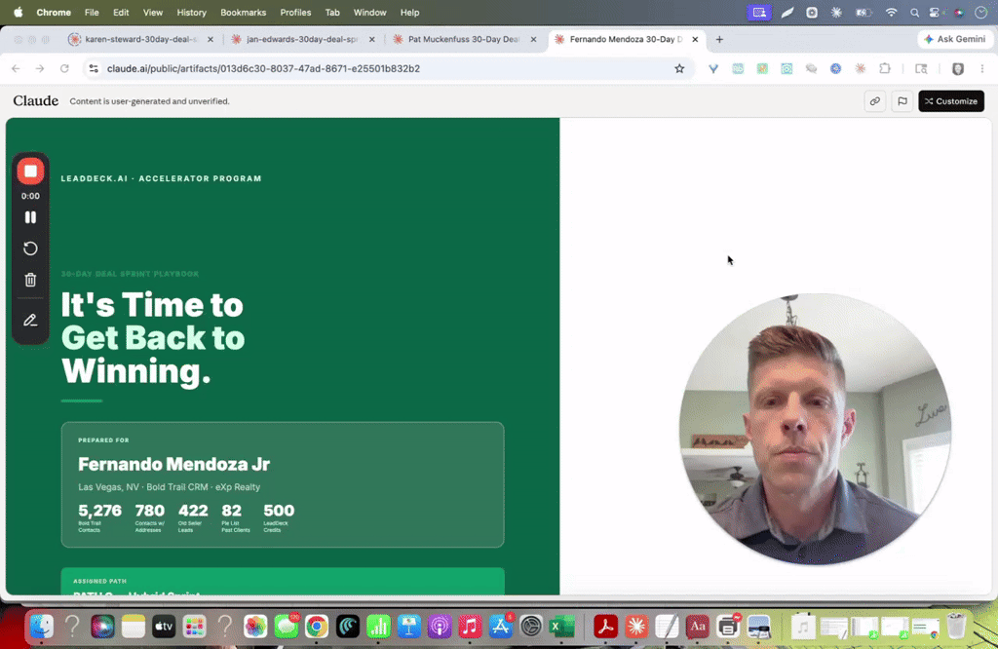Open a new browser tab
Viewport: 998px width, 649px height.
point(719,39)
